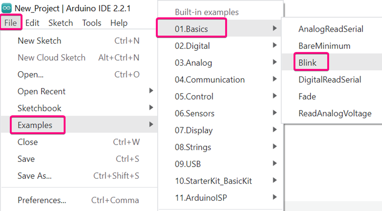Open the 10.StarterKit_BasicKit examples category
This screenshot has width=382, height=211.
click(x=213, y=181)
